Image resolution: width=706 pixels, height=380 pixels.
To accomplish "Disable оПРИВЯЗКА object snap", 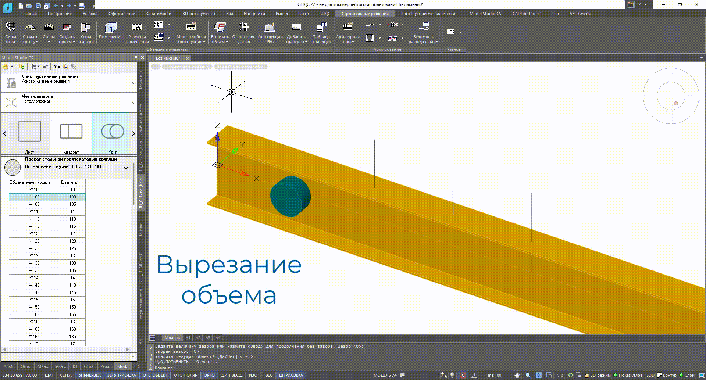I will [x=89, y=375].
